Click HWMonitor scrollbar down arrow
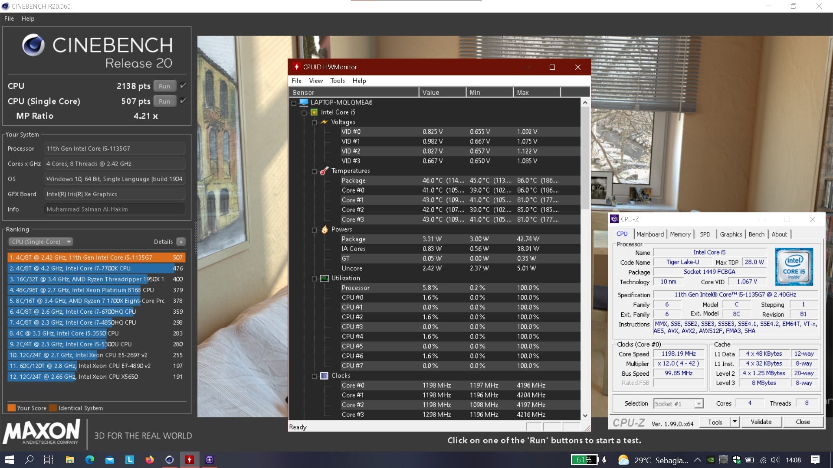Viewport: 833px width, 468px height. pos(585,415)
